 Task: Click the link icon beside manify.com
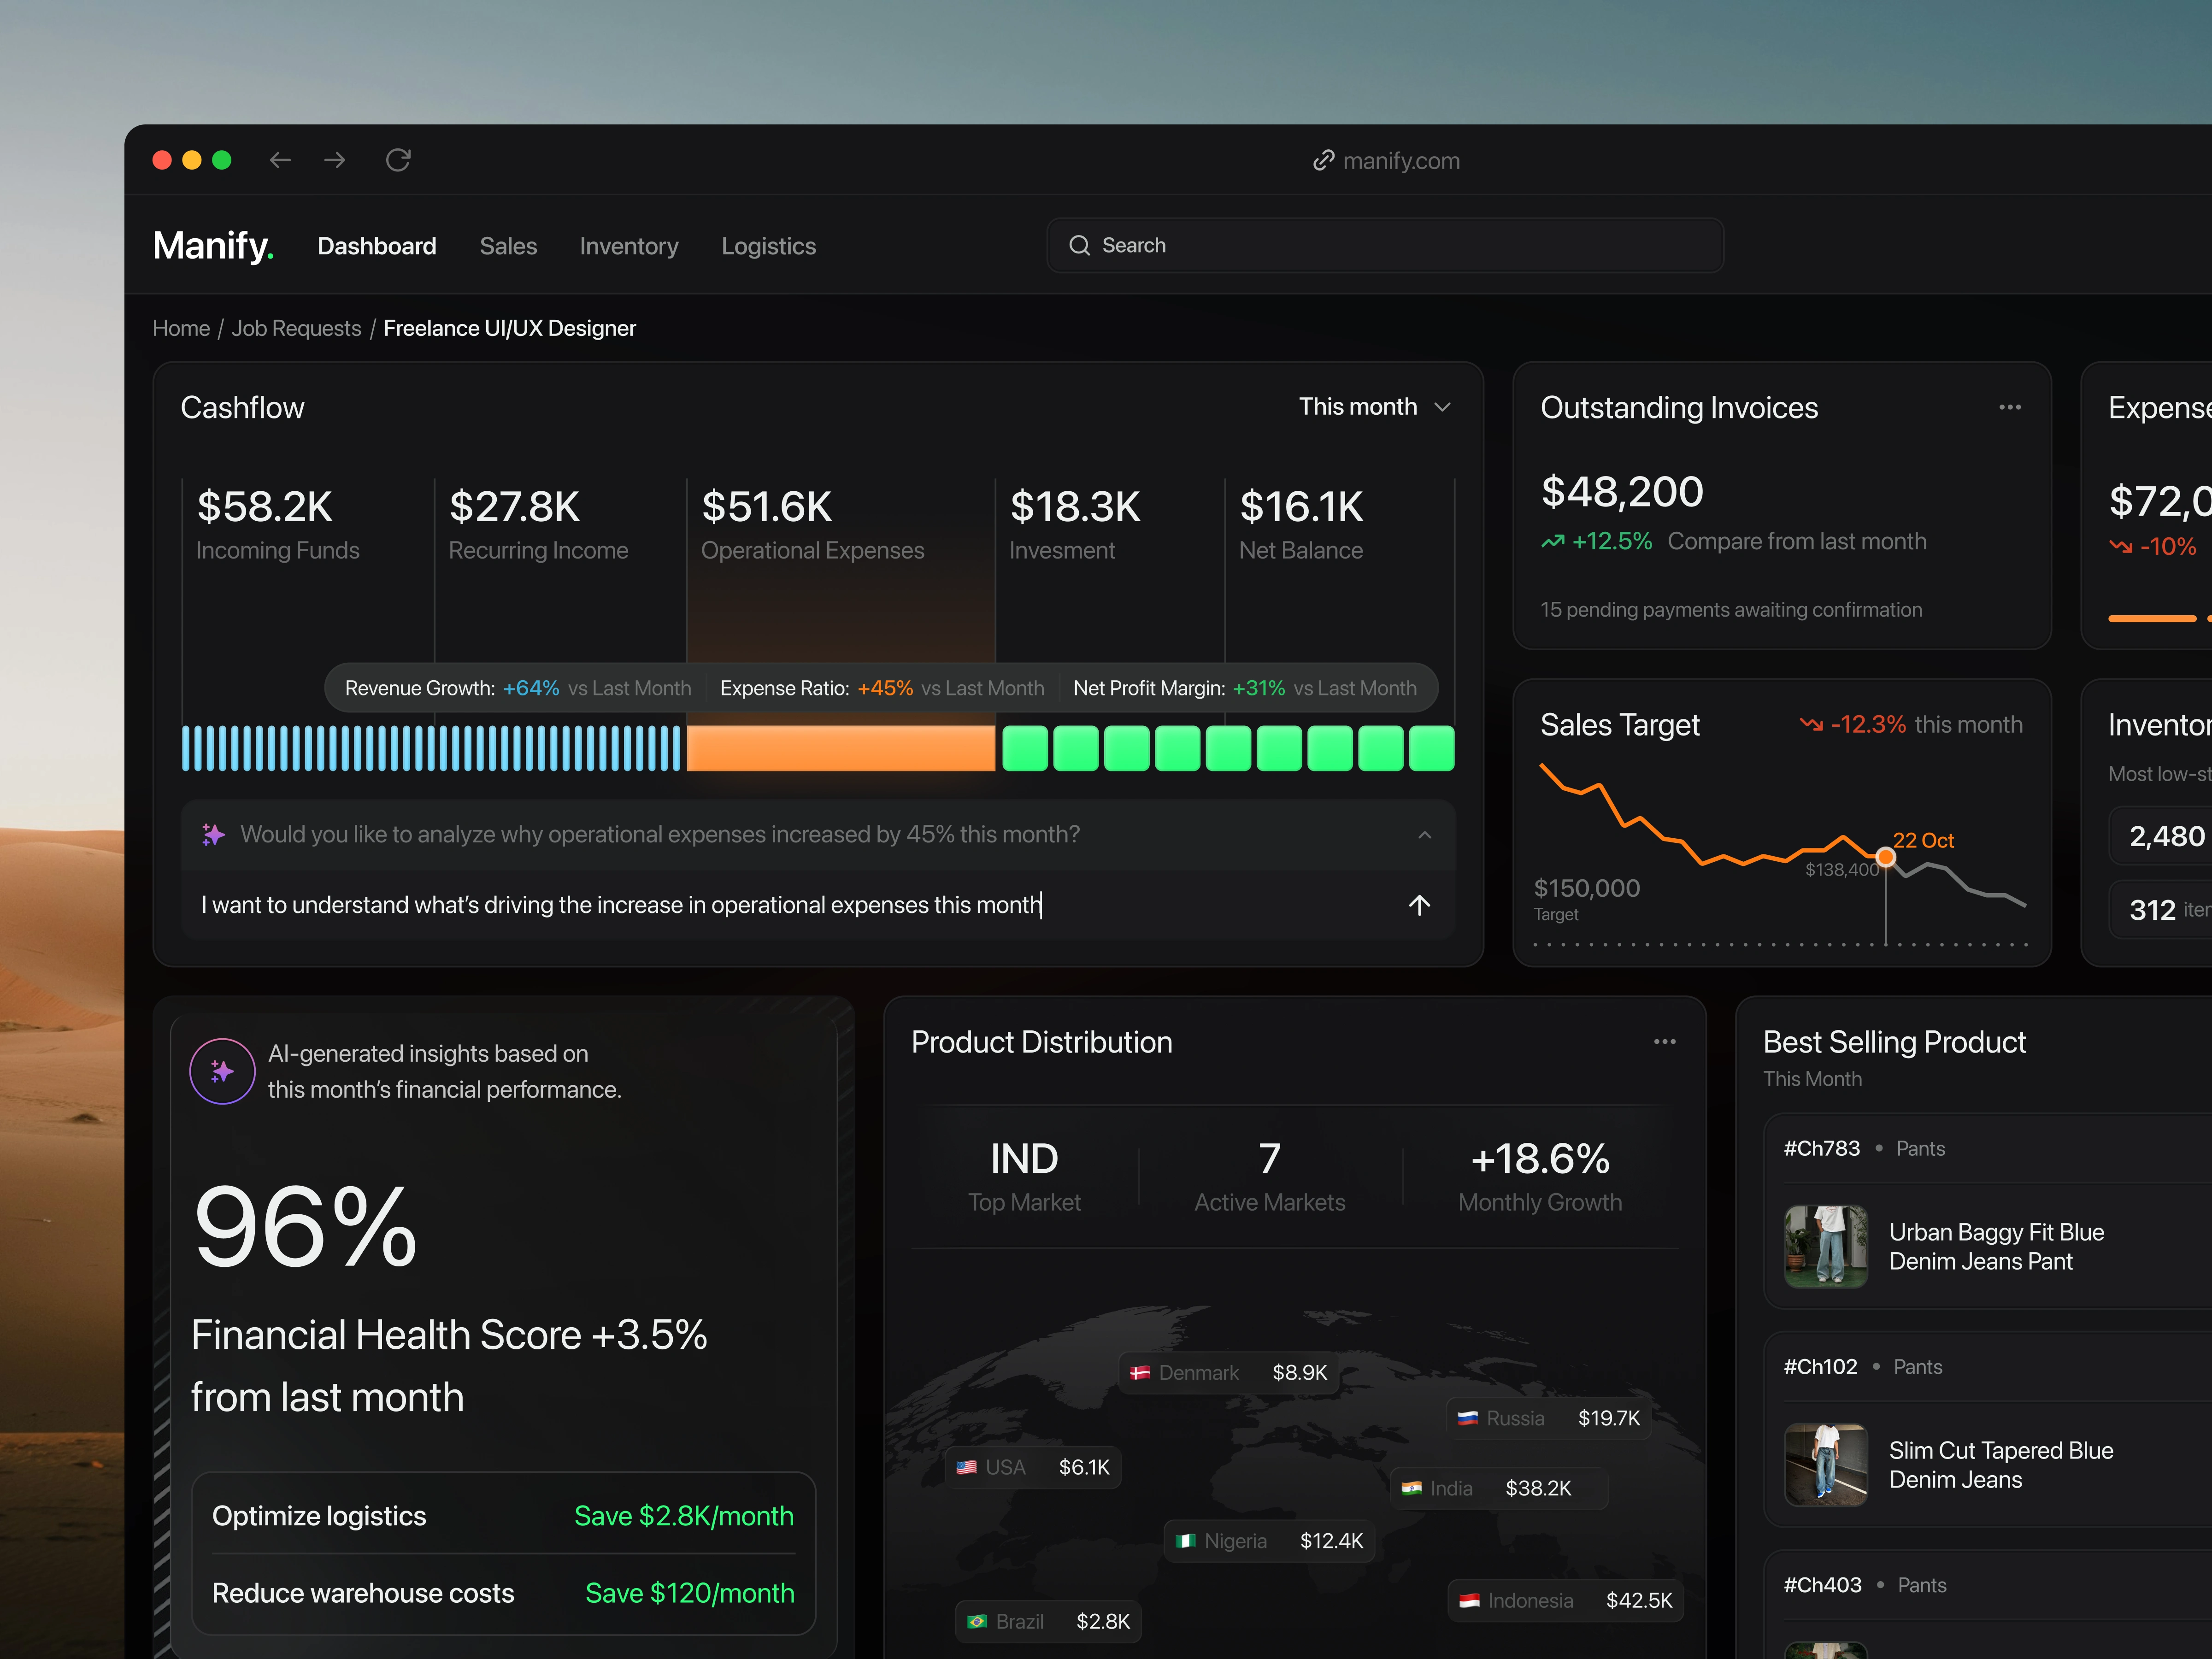pyautogui.click(x=1323, y=161)
